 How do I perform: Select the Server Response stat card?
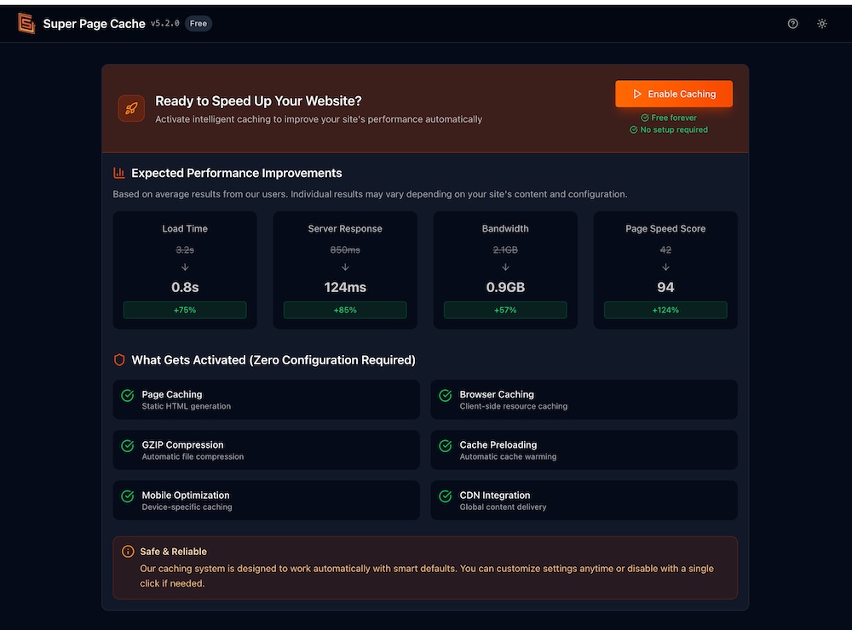345,270
